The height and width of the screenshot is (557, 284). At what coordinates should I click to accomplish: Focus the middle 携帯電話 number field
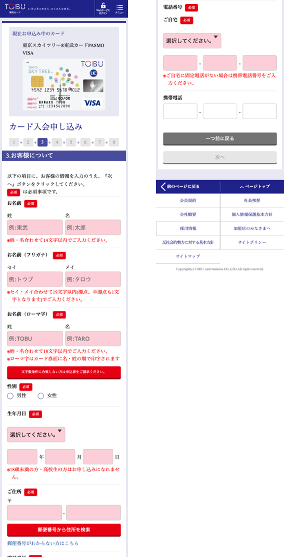pyautogui.click(x=220, y=111)
